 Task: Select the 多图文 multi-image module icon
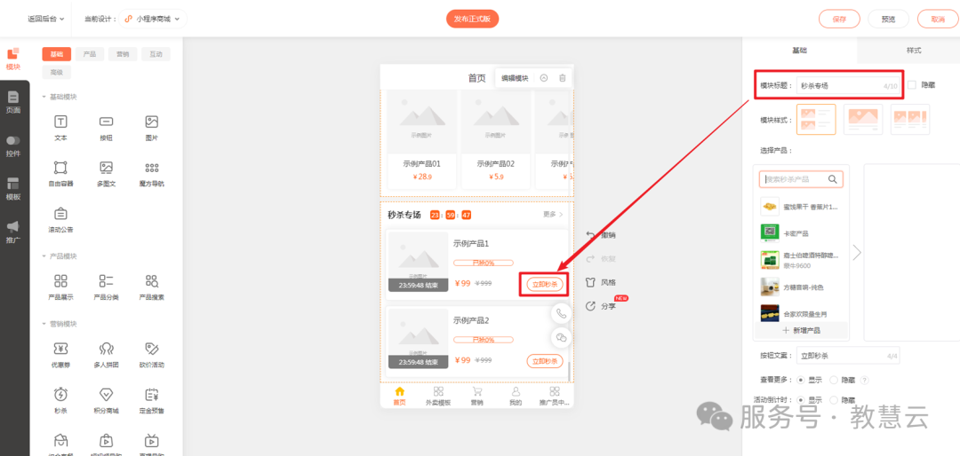[106, 168]
